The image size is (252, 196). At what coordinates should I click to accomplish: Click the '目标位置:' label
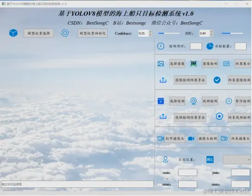click(x=187, y=160)
